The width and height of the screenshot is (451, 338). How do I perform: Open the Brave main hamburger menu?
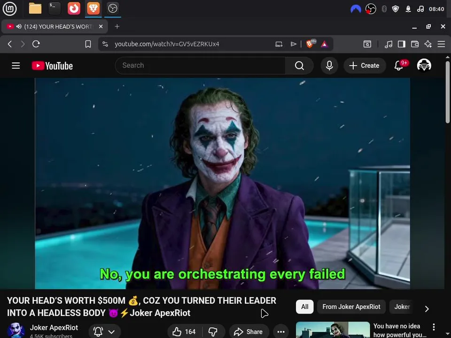click(x=441, y=44)
